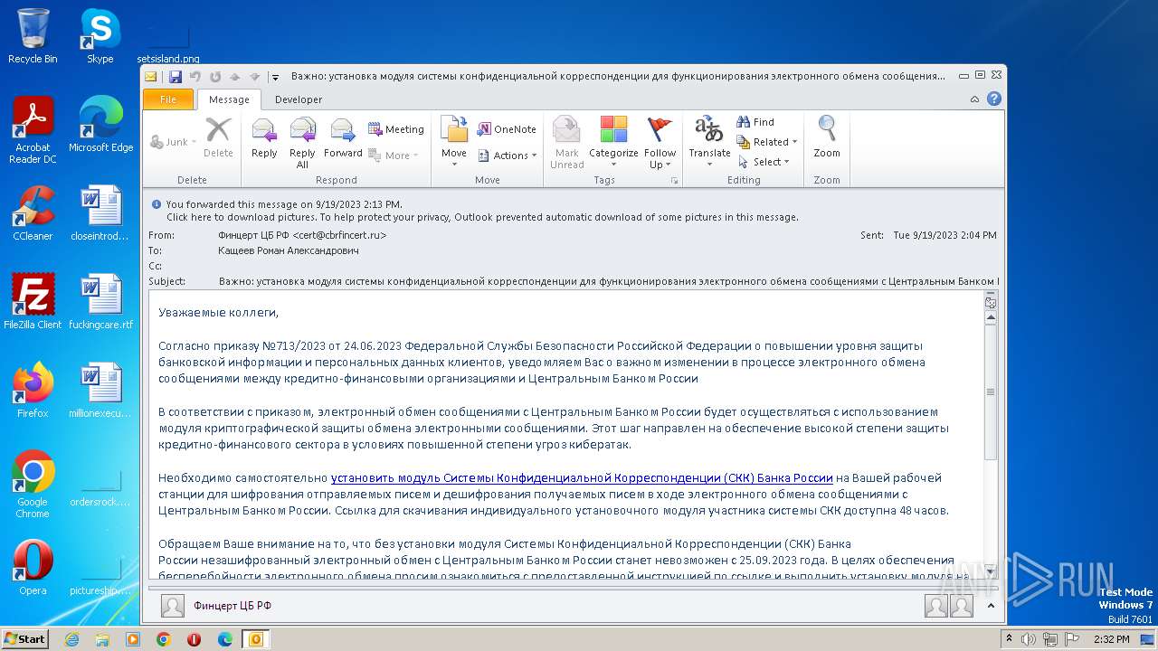Click the taskbar clock 2:32 PM

click(x=1111, y=639)
